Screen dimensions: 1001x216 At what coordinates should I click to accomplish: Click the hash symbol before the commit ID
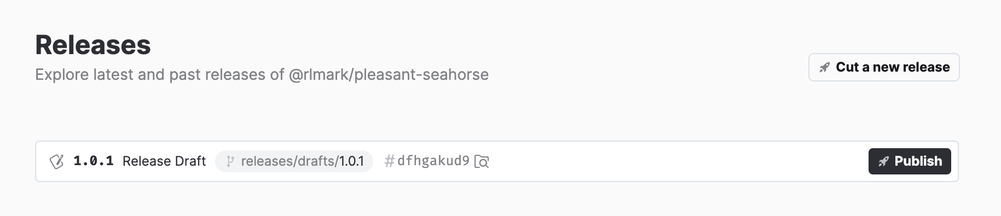pos(390,161)
